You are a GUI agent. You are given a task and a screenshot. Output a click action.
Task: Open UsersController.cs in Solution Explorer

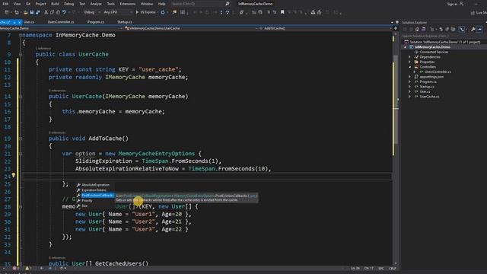click(438, 72)
